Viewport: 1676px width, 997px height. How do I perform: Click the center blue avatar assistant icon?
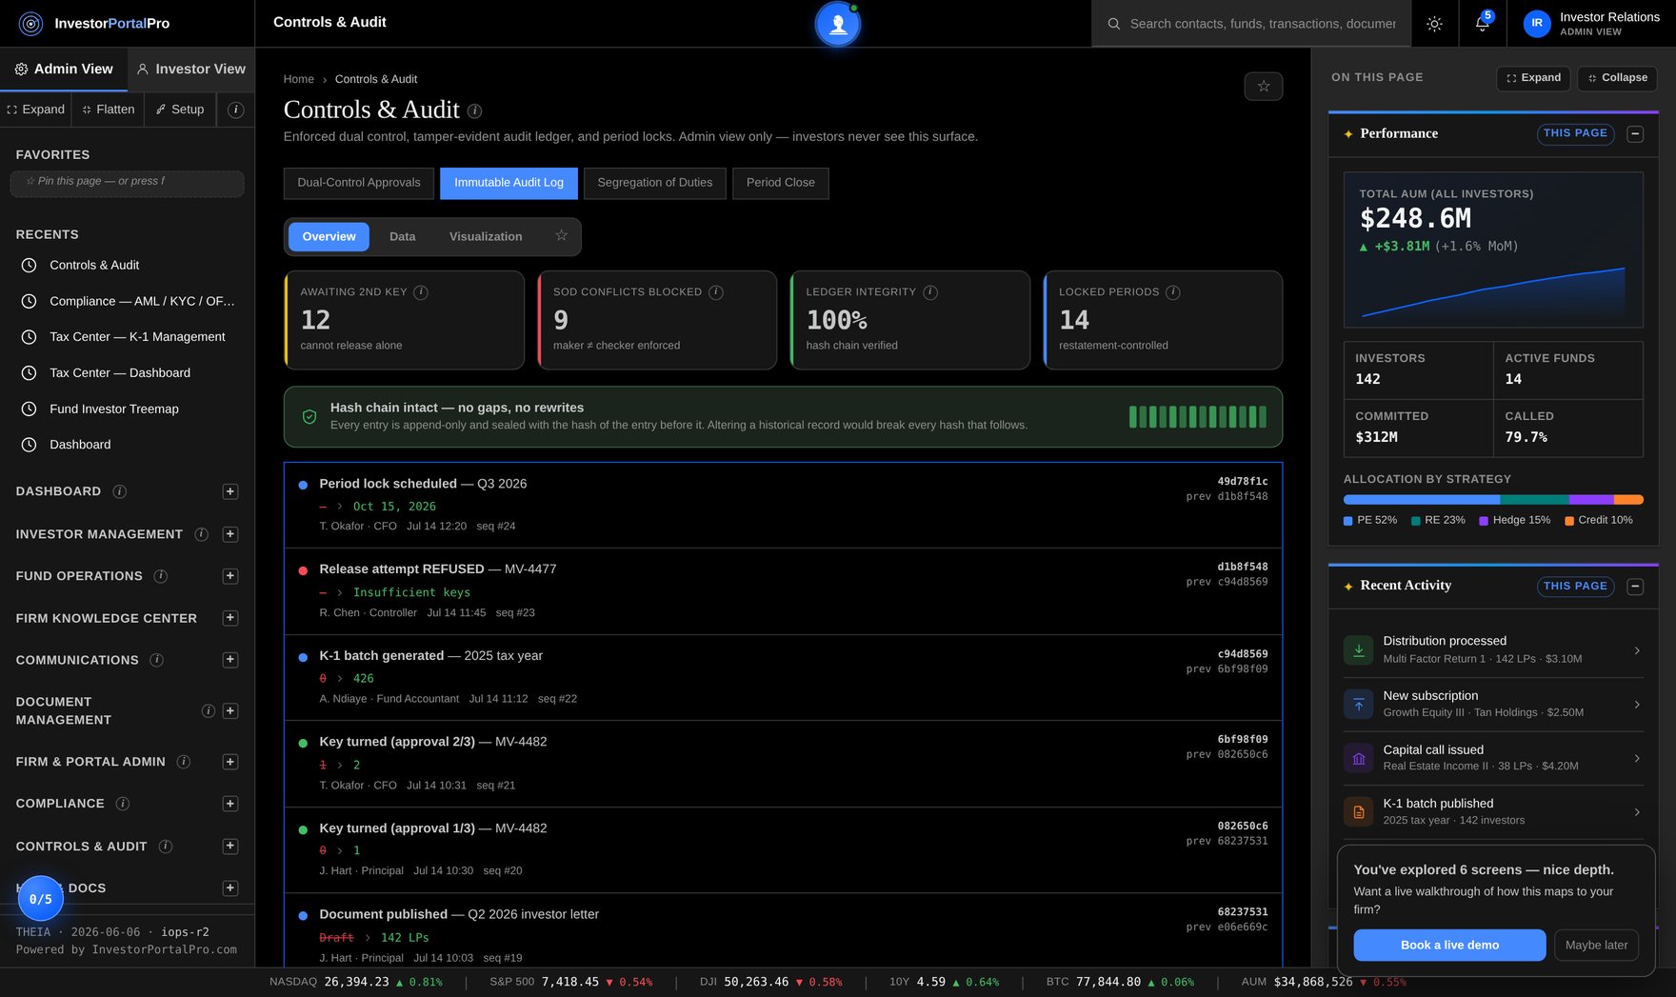tap(838, 24)
